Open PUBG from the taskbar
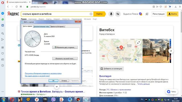The height and width of the screenshot is (102, 182). coord(45,99)
